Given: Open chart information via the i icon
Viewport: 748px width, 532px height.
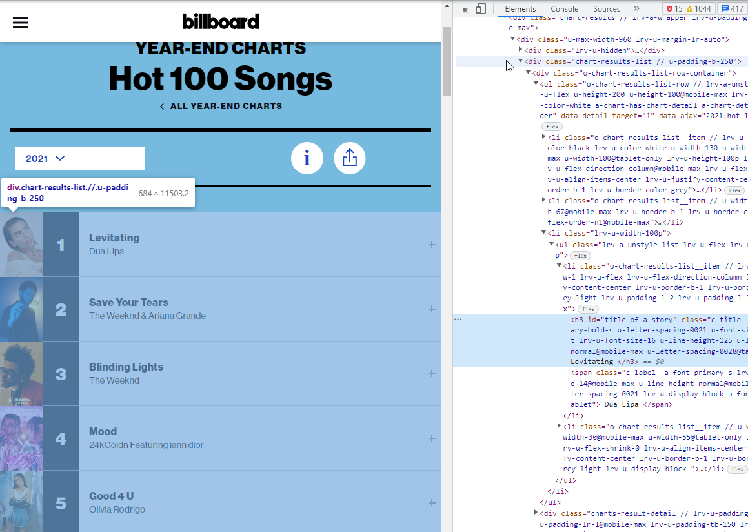Looking at the screenshot, I should [x=307, y=158].
